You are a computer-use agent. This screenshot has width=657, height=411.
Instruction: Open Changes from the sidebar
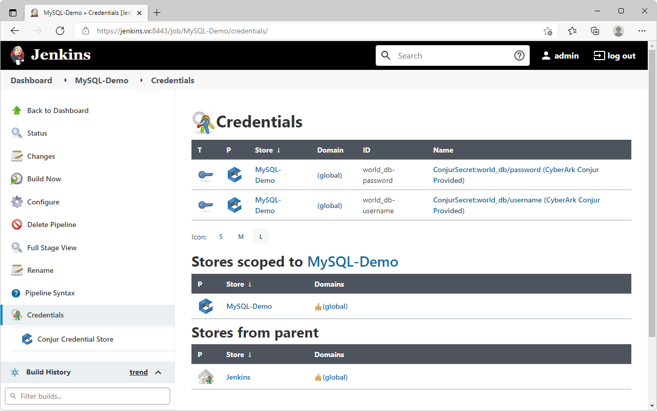coord(41,156)
